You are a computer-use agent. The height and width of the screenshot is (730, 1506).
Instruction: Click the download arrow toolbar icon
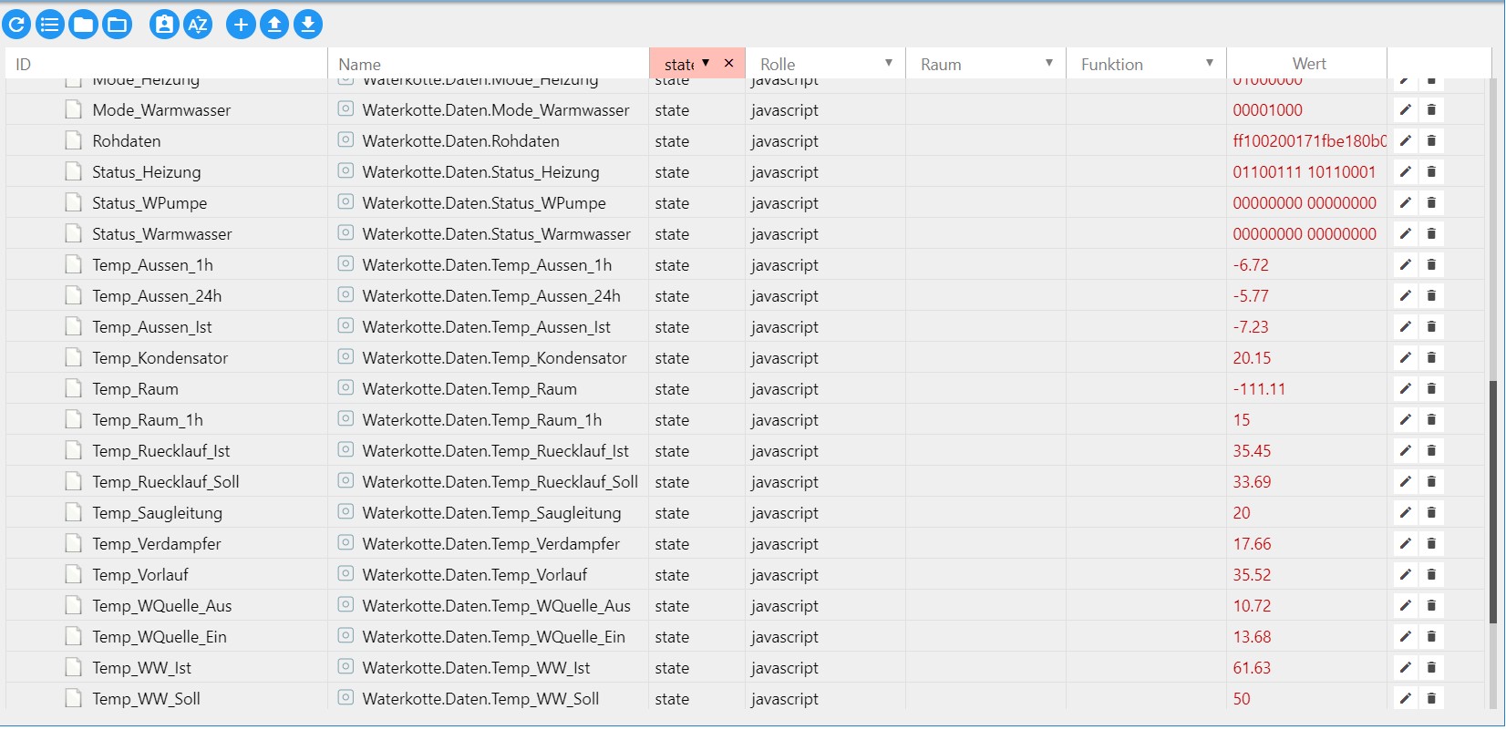[x=308, y=25]
